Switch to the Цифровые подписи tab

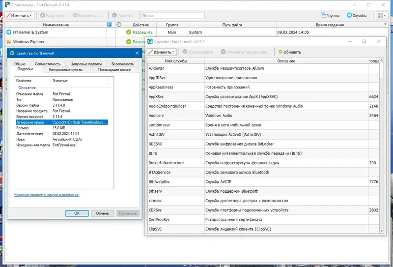point(86,64)
